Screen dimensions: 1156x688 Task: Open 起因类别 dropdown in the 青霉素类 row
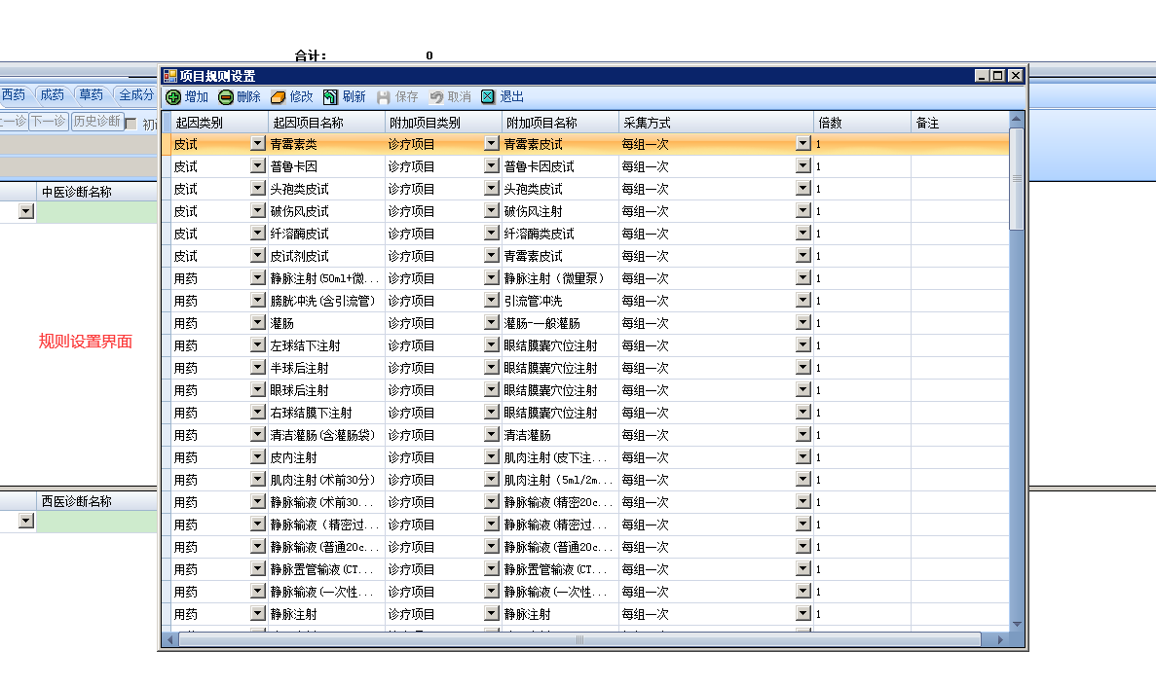(257, 144)
